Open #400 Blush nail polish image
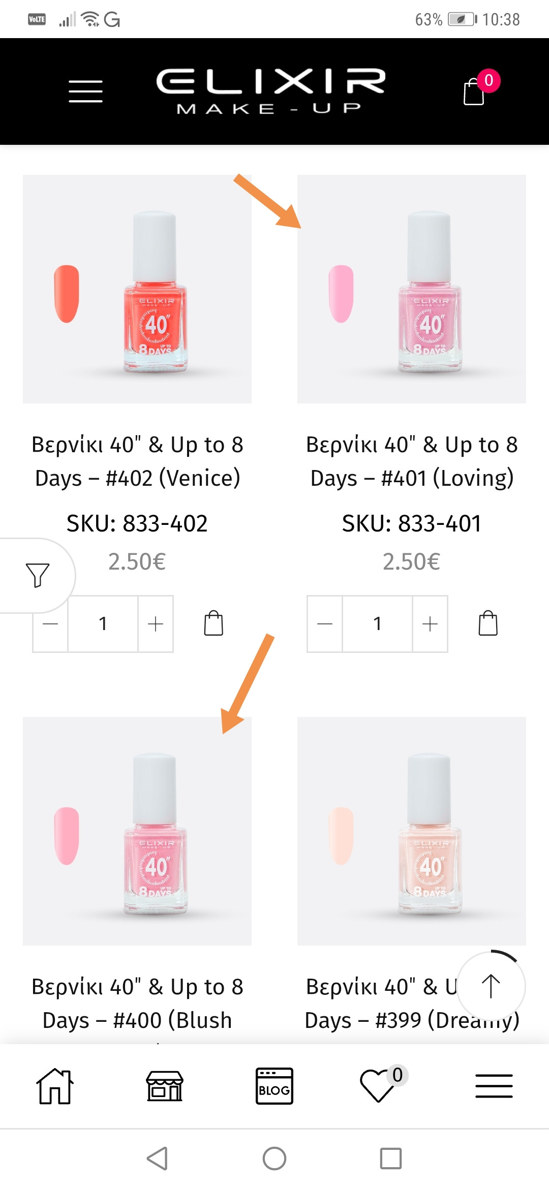The width and height of the screenshot is (549, 1189). pos(137,831)
